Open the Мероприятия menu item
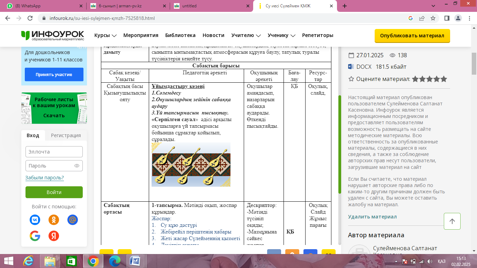The height and width of the screenshot is (268, 477). click(x=141, y=35)
